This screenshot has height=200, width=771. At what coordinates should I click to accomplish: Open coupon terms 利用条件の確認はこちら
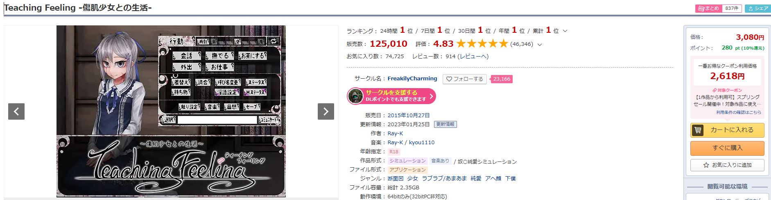click(739, 112)
